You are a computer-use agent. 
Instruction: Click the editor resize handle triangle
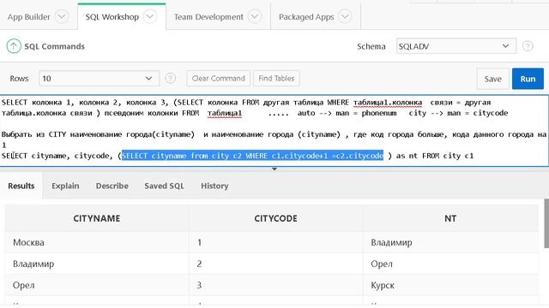coord(274,169)
